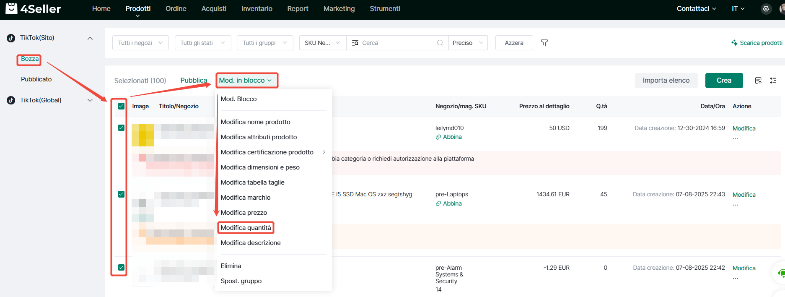Click the TikTok(Sito) platform icon
The image size is (785, 297).
tap(11, 38)
